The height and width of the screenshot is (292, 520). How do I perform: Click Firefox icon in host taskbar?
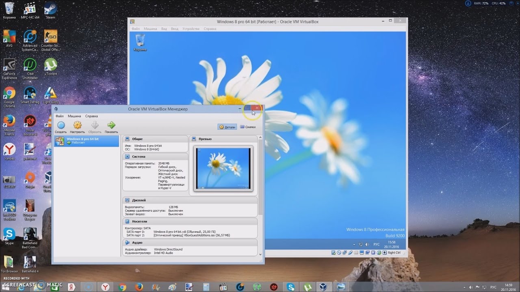pos(139,287)
